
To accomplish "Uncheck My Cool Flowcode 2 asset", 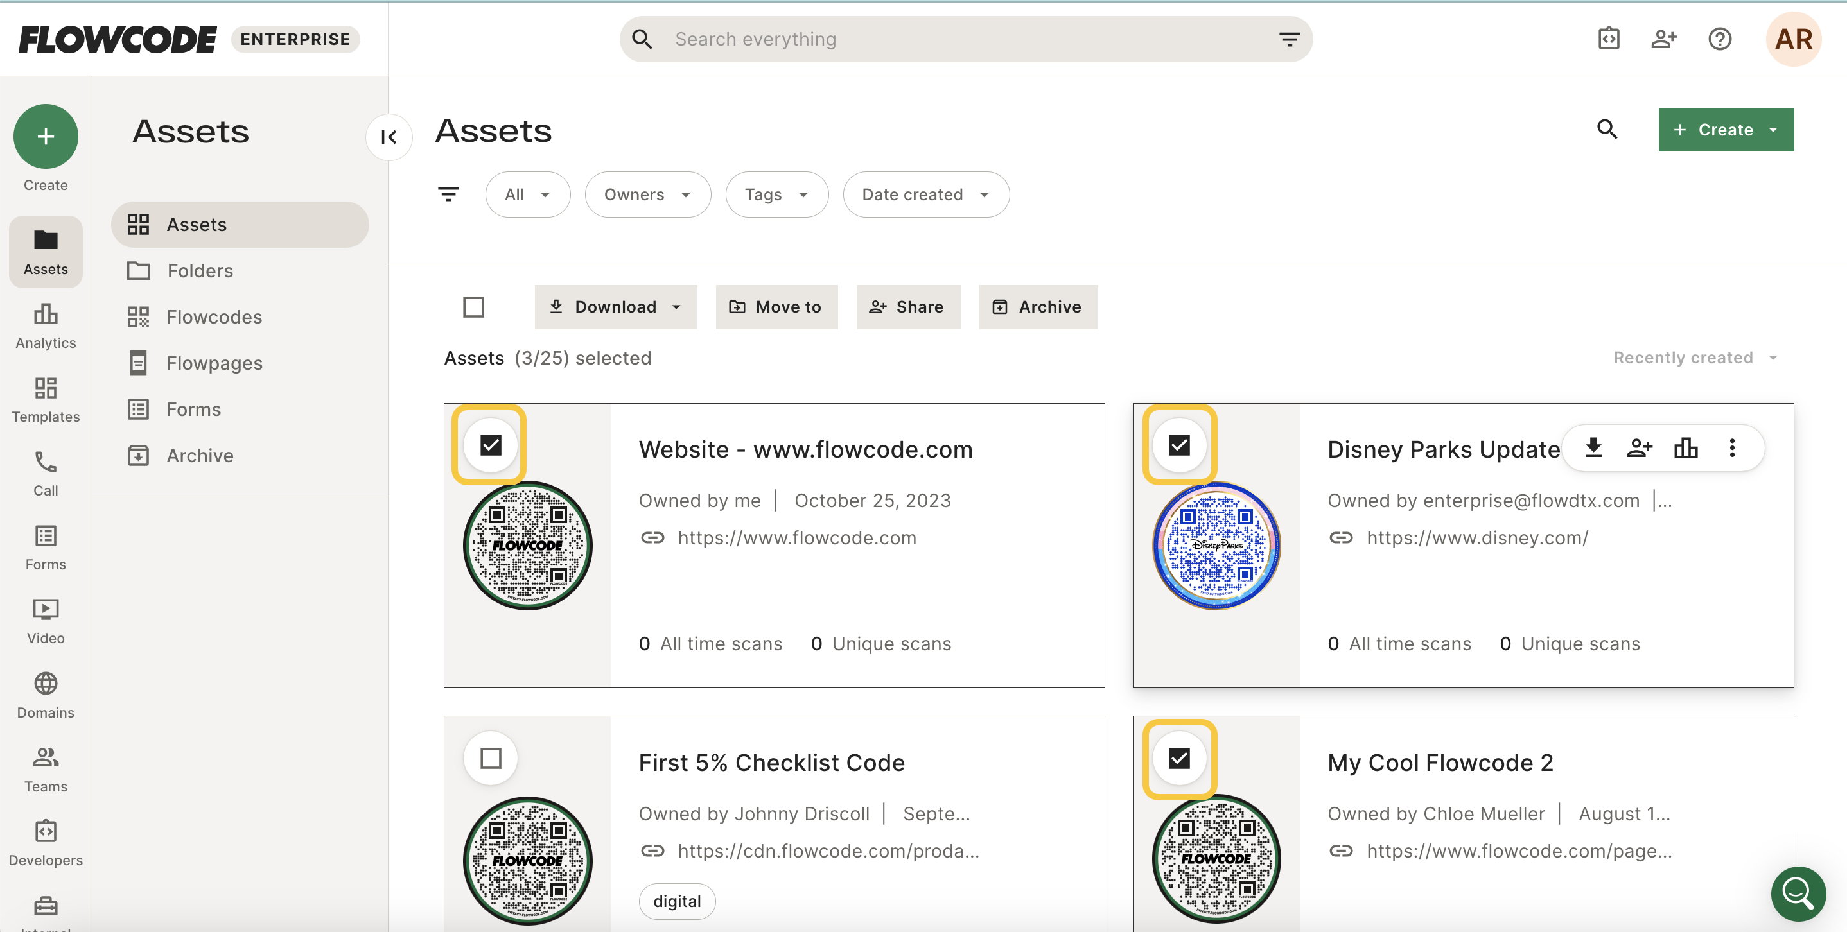I will pos(1178,758).
